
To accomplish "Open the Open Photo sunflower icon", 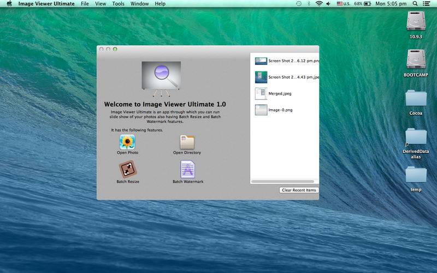I will pos(127,142).
